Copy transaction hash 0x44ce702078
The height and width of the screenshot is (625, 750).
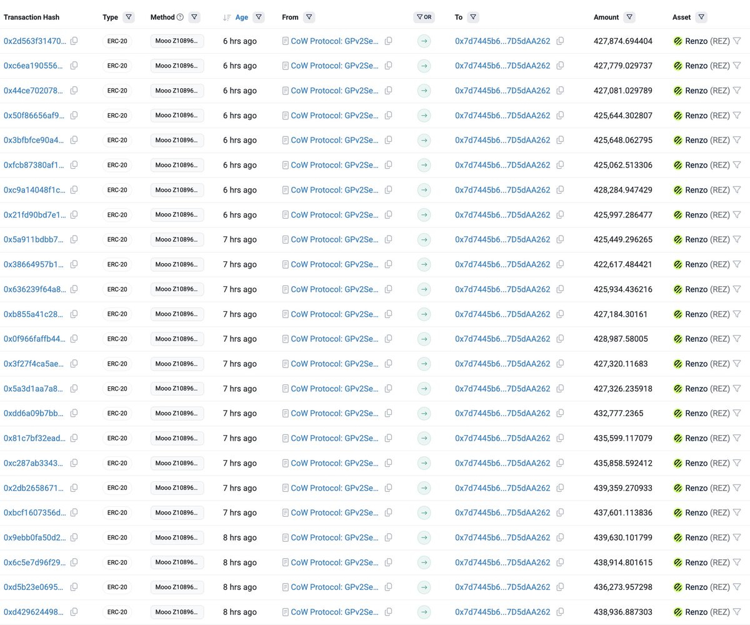pyautogui.click(x=74, y=91)
